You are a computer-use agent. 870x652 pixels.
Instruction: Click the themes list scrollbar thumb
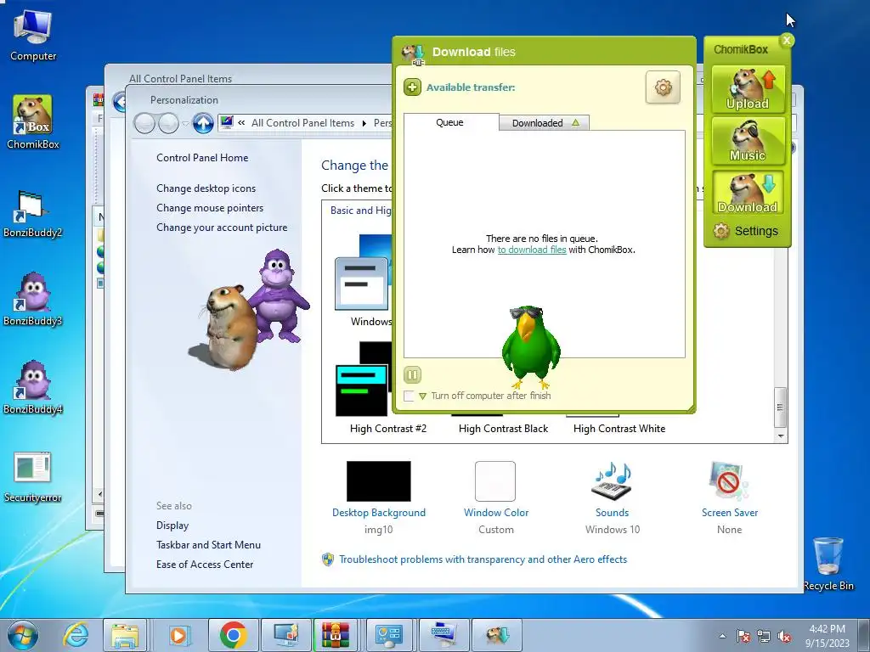(x=781, y=407)
